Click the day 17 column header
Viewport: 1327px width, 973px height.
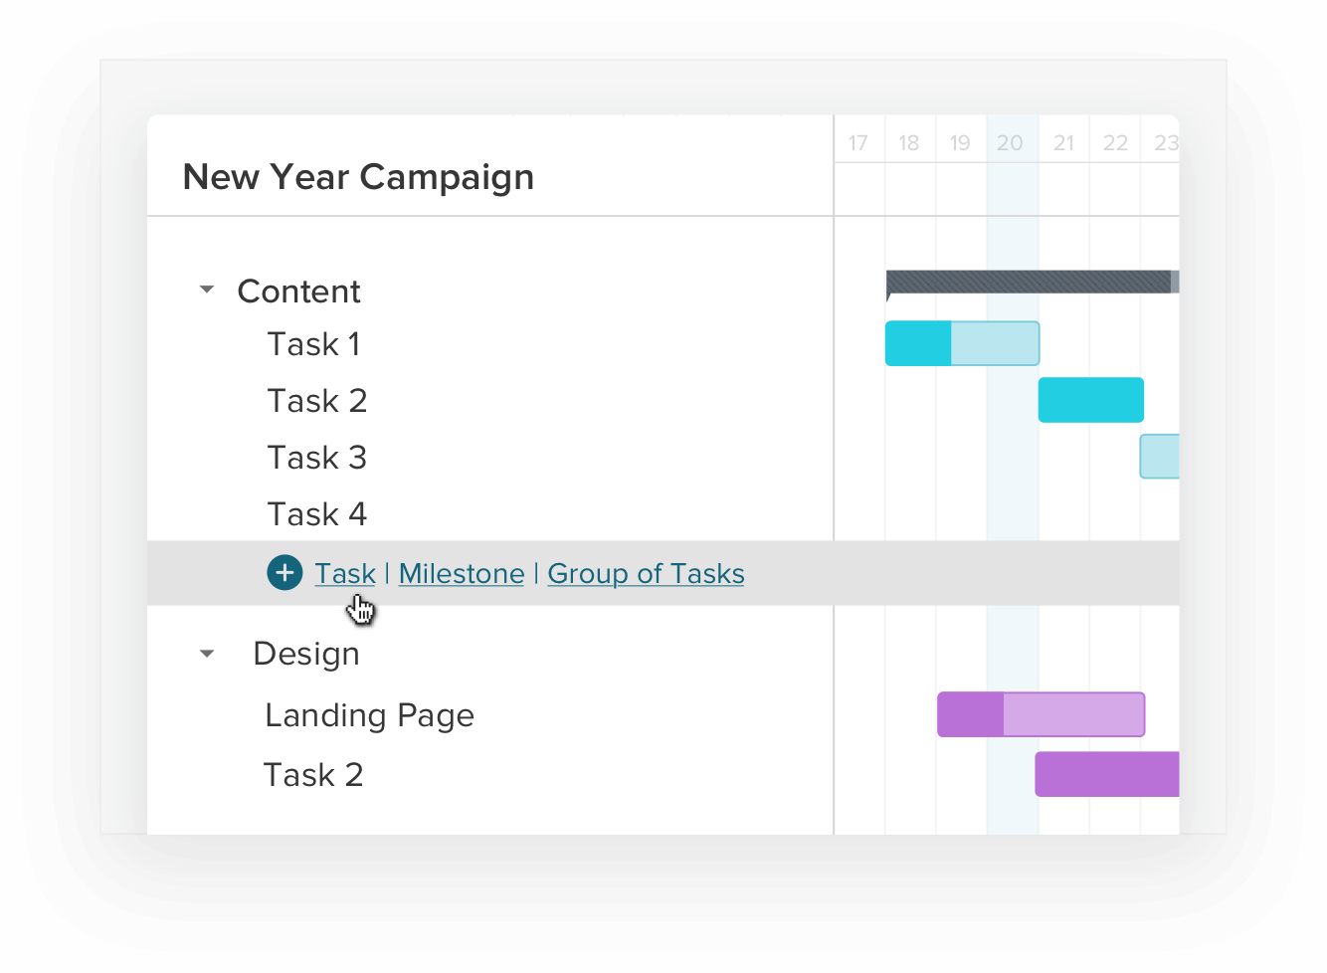click(x=858, y=142)
